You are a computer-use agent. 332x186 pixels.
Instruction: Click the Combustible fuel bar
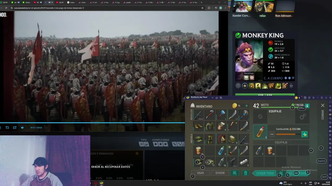click(x=288, y=134)
